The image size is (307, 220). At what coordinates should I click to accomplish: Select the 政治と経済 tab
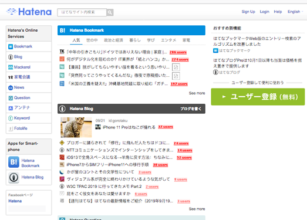tap(113, 40)
